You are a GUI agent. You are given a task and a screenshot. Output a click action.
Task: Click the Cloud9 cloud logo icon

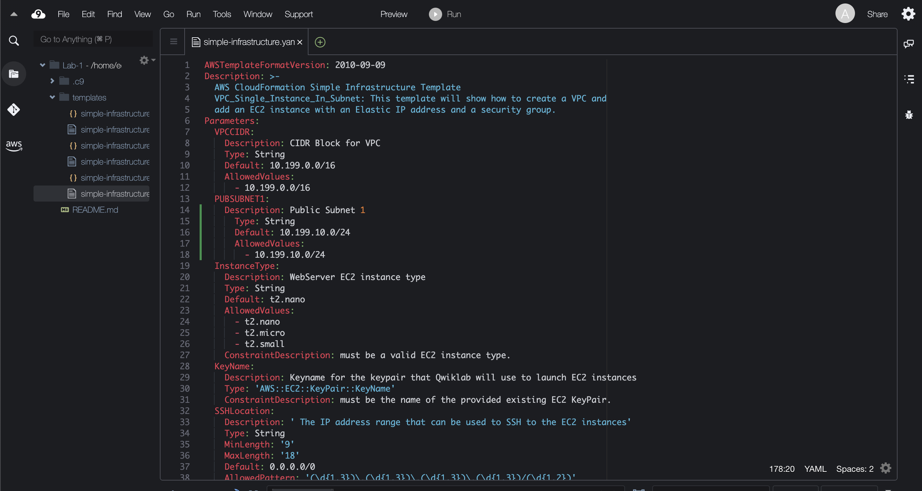[x=38, y=14]
